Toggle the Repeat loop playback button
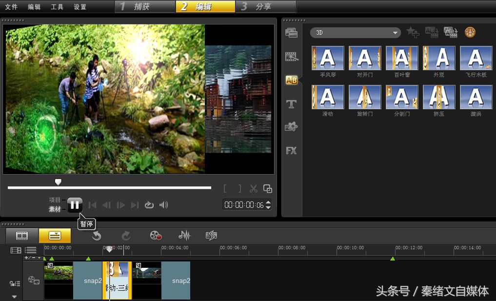 [149, 205]
